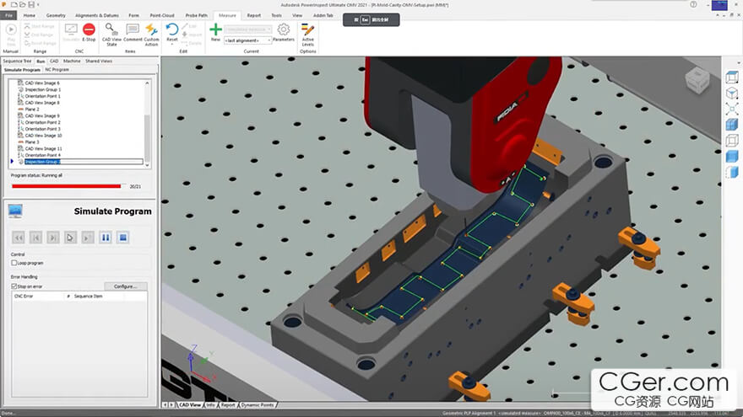The image size is (743, 417).
Task: Open CAD View State tool
Action: point(111,35)
